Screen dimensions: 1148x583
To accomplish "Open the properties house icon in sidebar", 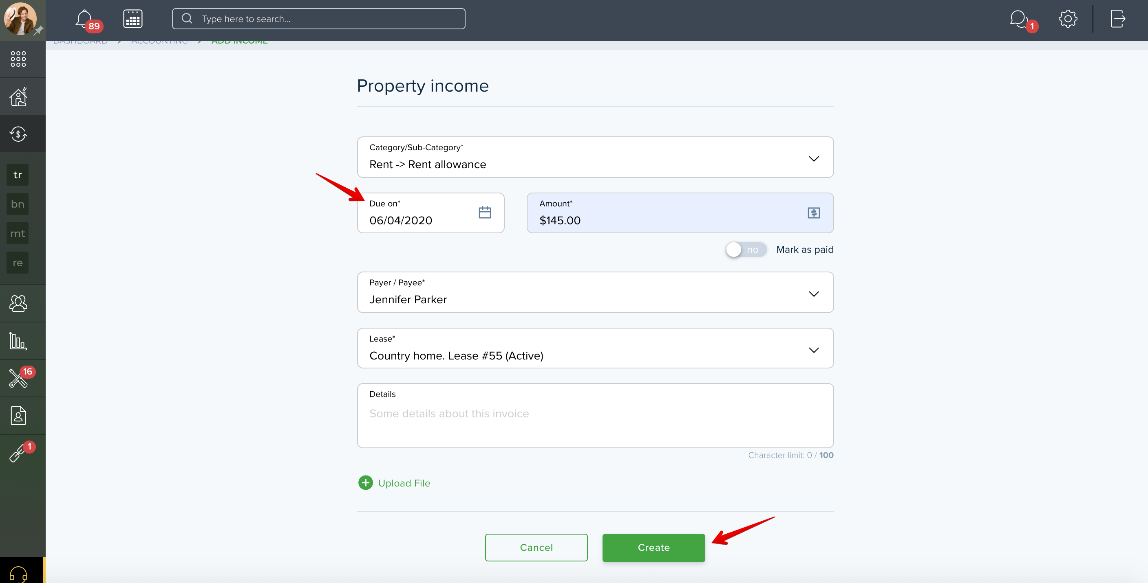I will [x=18, y=96].
